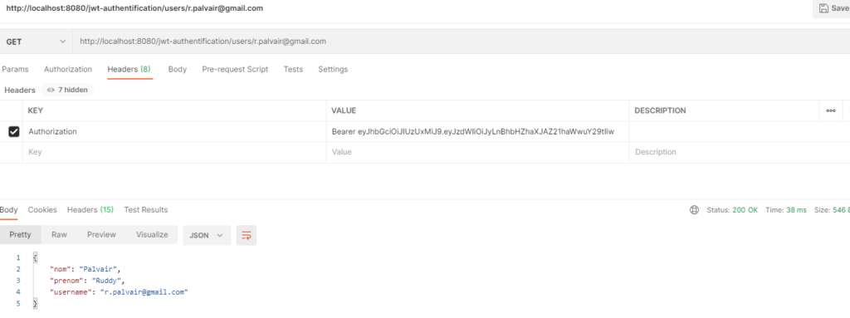Click the Status: 200 OK indicator
This screenshot has height=318, width=850.
pos(732,210)
